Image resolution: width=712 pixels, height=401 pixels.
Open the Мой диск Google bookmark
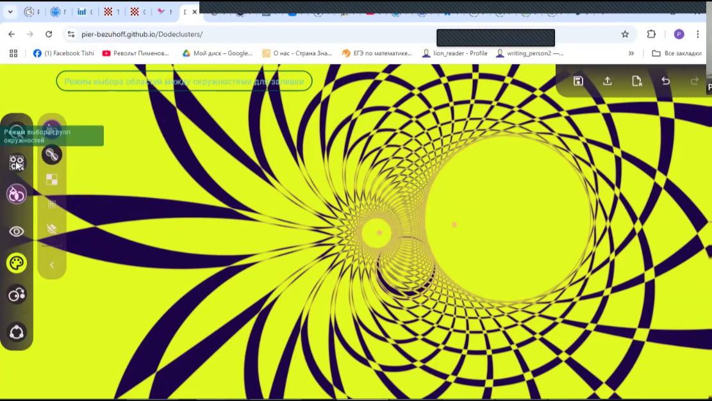[x=217, y=53]
